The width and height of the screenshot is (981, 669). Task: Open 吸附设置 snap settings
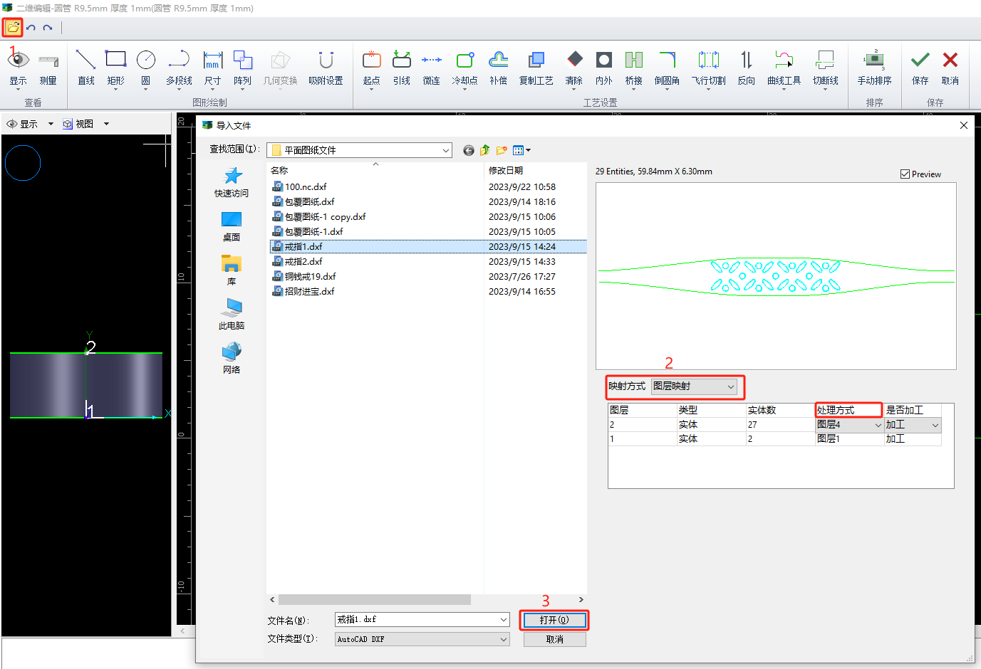click(326, 69)
